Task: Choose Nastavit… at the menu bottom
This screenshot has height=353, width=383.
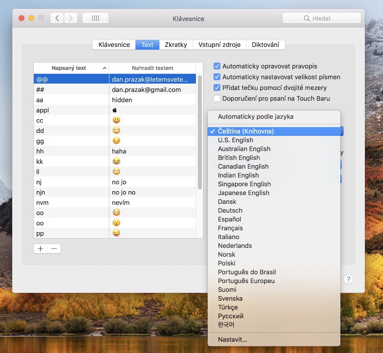Action: [232, 339]
